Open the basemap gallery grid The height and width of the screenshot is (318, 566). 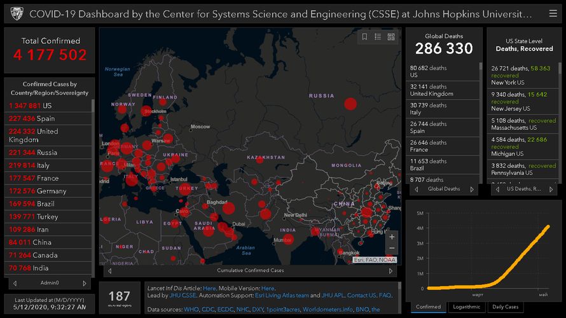(391, 37)
